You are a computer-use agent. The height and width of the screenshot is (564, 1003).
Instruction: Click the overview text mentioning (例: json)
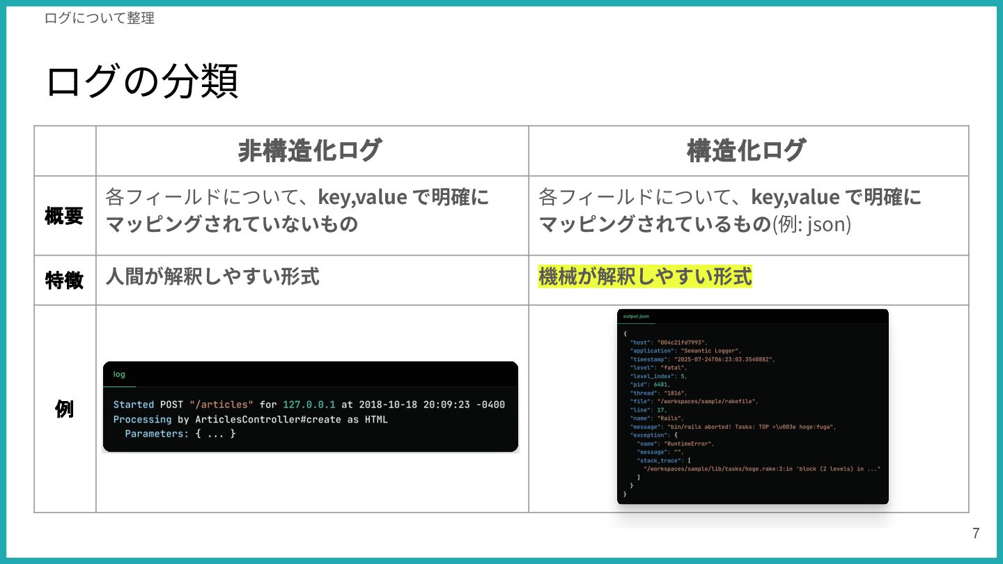click(x=729, y=210)
